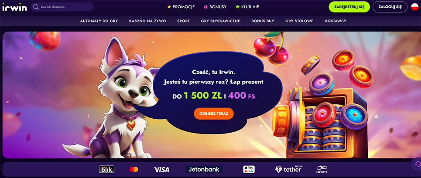The image size is (421, 178).
Task: Select the VISA payment logo
Action: (161, 169)
